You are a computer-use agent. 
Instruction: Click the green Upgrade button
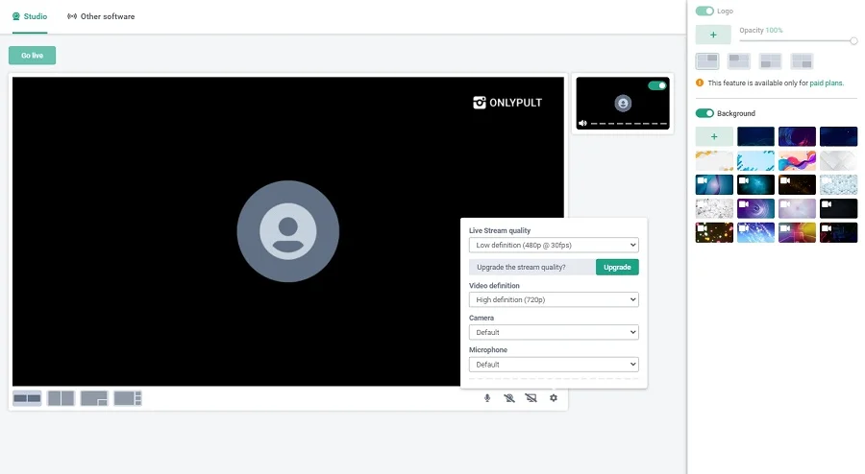click(x=617, y=267)
